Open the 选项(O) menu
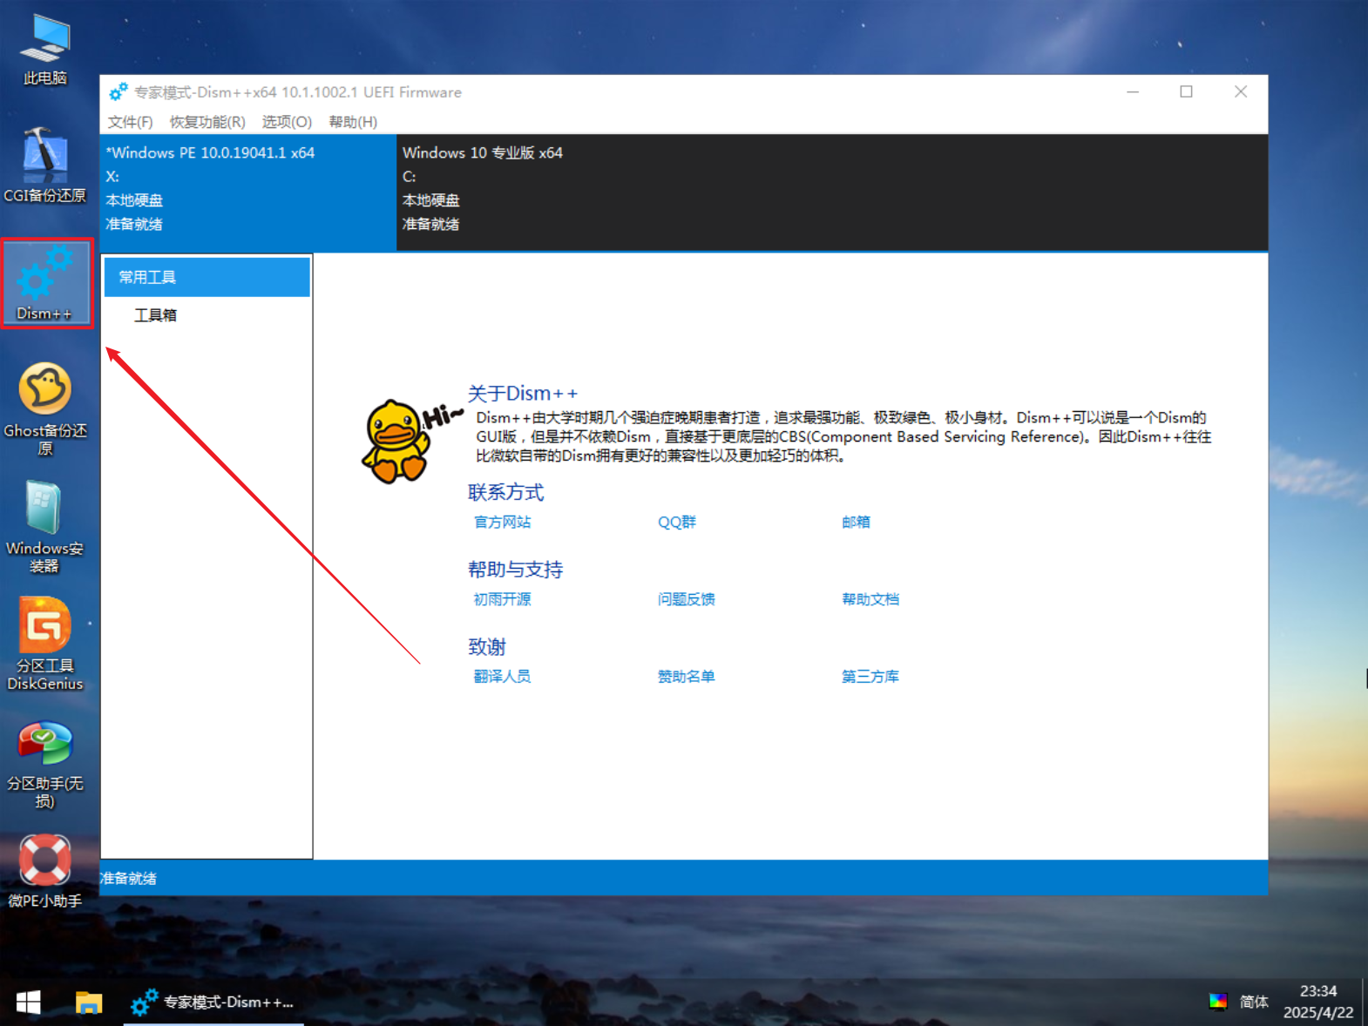 287,122
